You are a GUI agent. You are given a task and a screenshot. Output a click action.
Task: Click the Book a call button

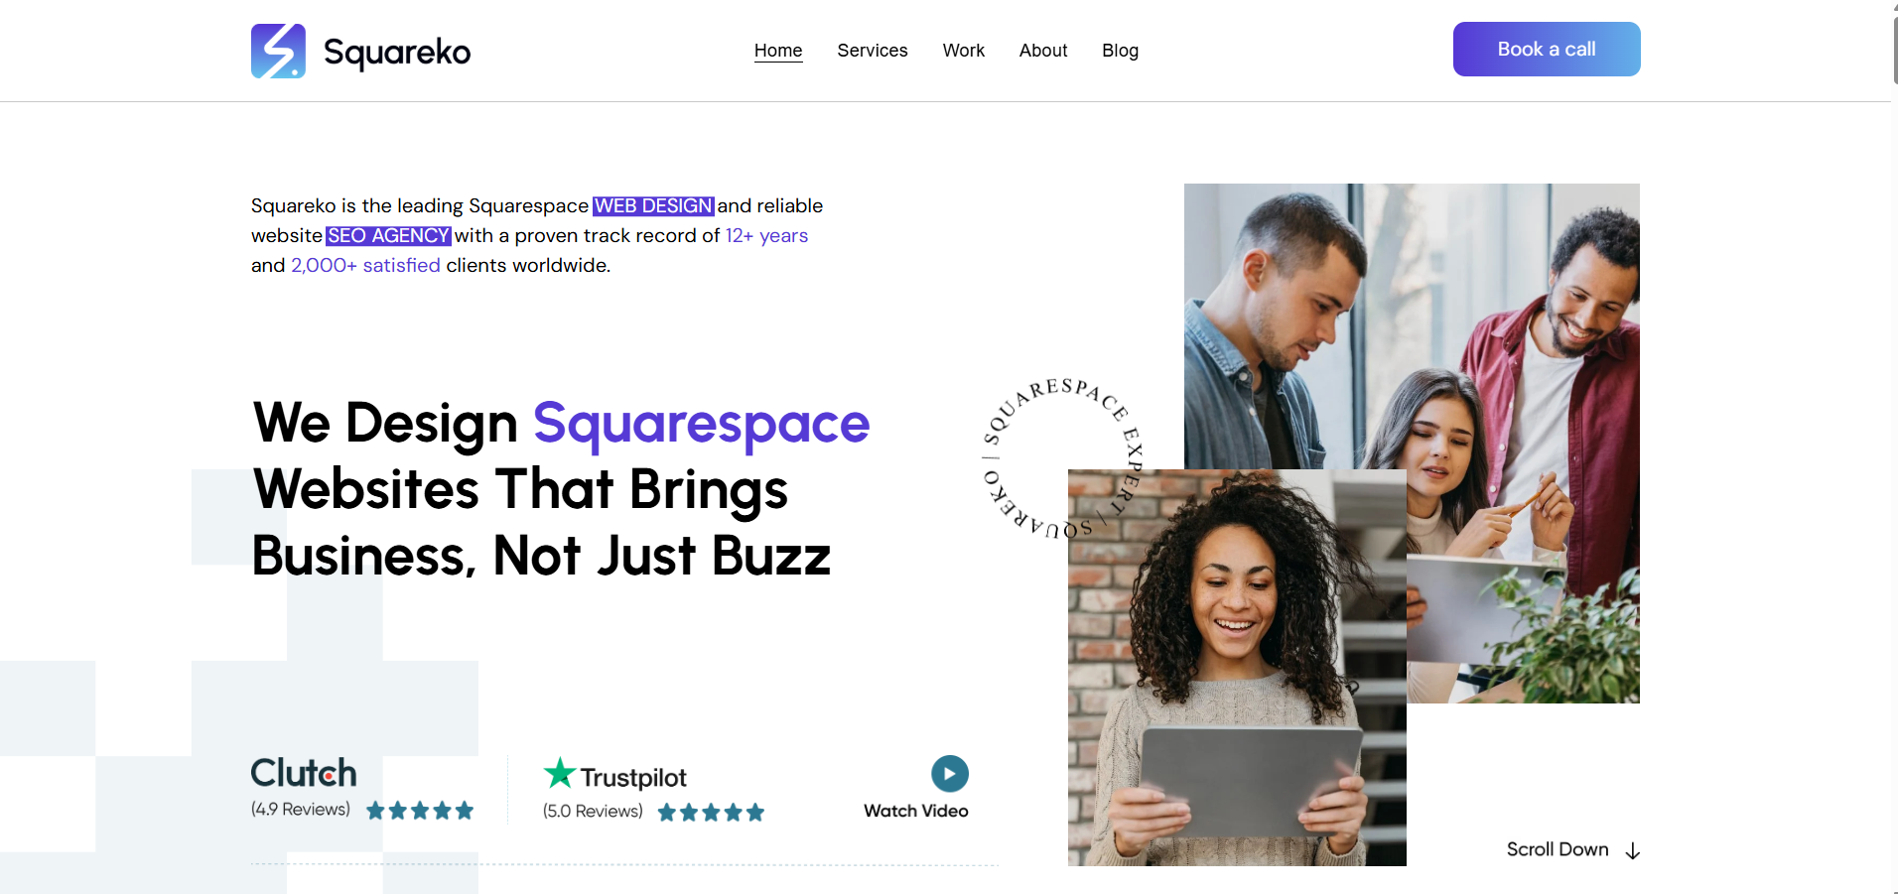[1547, 49]
